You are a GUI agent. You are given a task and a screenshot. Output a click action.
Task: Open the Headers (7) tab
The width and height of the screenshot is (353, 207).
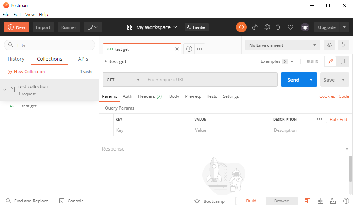tap(150, 96)
